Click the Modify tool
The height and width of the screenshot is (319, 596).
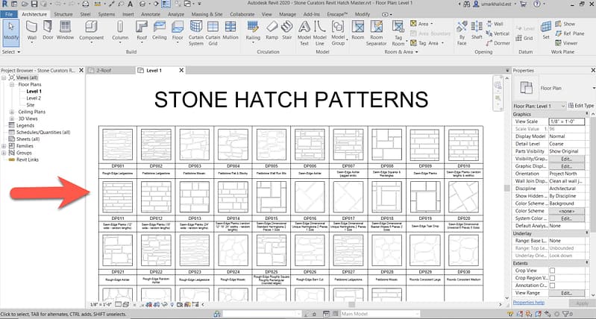point(11,29)
